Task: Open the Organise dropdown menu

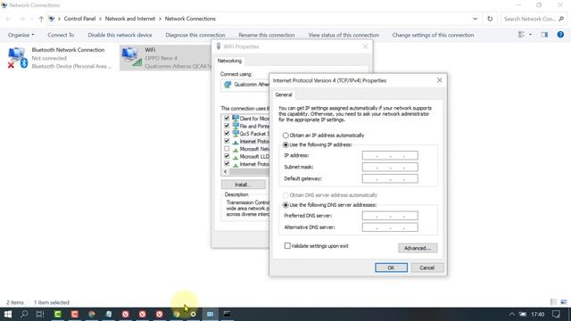Action: [x=21, y=35]
